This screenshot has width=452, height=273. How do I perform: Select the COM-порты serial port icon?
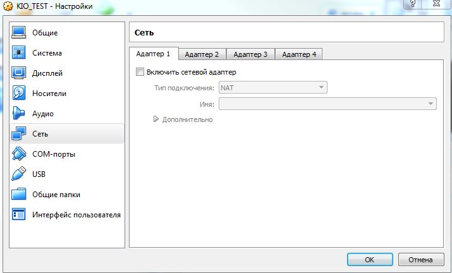point(19,154)
